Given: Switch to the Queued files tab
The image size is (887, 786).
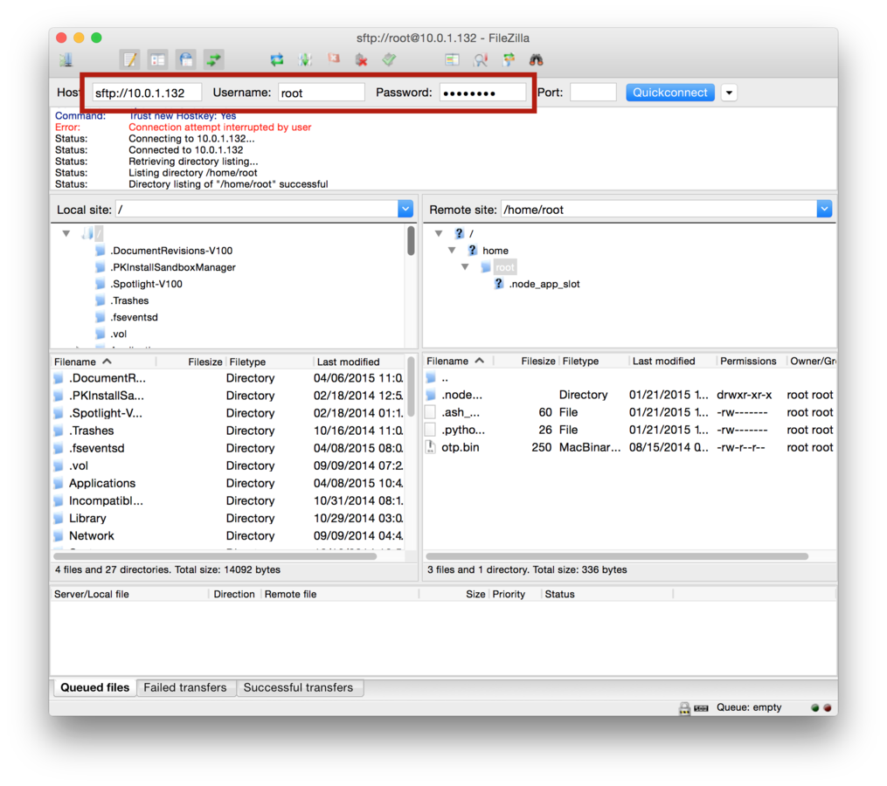Looking at the screenshot, I should pos(94,687).
